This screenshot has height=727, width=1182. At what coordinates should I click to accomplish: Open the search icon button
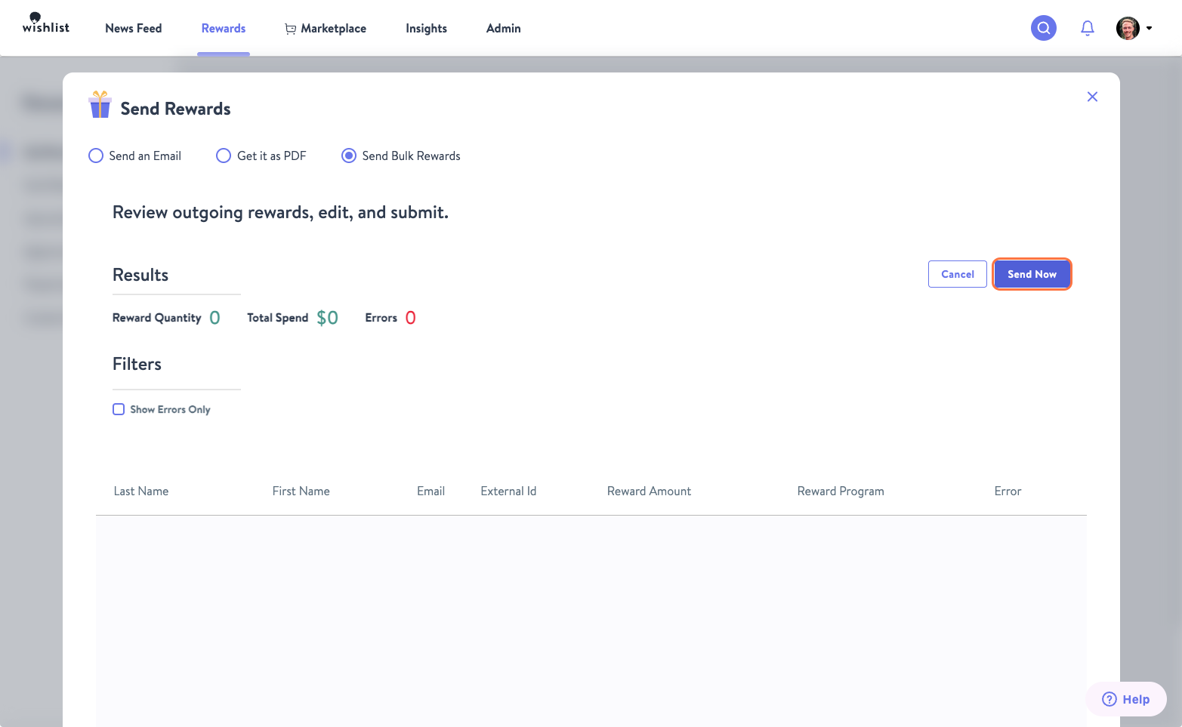point(1044,28)
